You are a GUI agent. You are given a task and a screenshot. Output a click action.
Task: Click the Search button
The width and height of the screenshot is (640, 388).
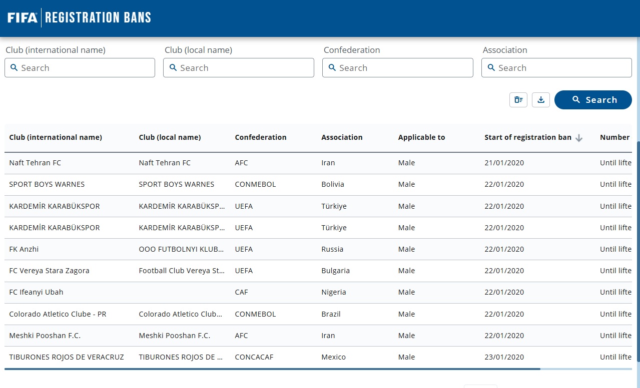coord(593,100)
